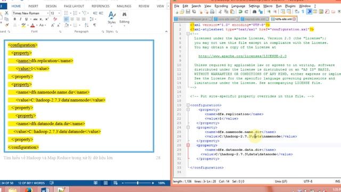
Task: Toggle Bold formatting in Word
Action: click(15, 19)
